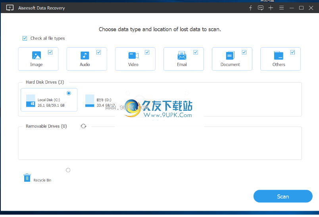Click the Others folder icon
The height and width of the screenshot is (217, 319).
279,55
